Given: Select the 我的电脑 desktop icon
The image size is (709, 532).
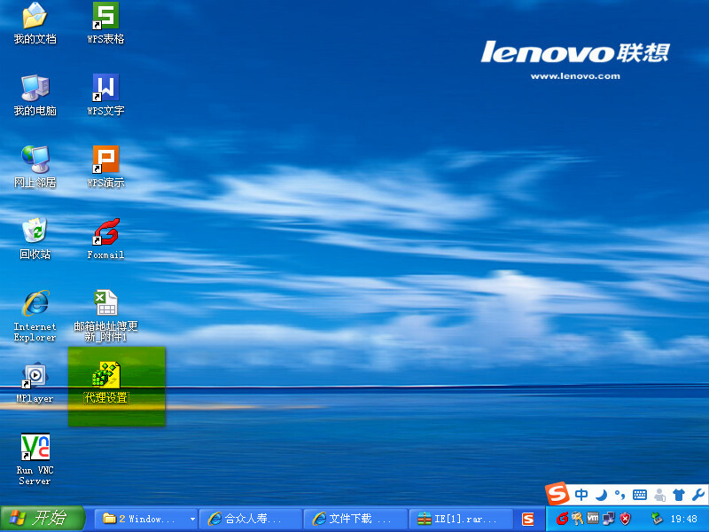Looking at the screenshot, I should point(35,89).
